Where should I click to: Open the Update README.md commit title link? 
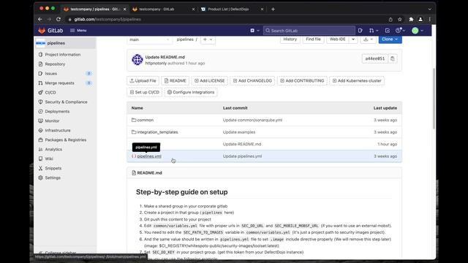click(165, 57)
